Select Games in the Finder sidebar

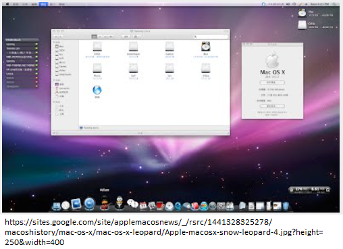tap(63, 66)
